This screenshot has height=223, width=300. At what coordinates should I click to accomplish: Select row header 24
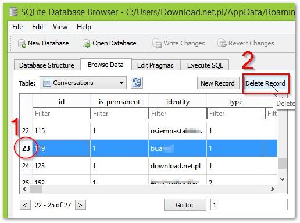[26, 166]
